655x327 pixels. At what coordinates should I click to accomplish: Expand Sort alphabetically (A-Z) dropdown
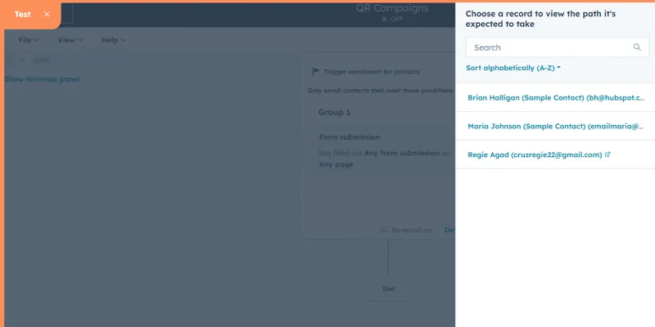[x=513, y=68]
